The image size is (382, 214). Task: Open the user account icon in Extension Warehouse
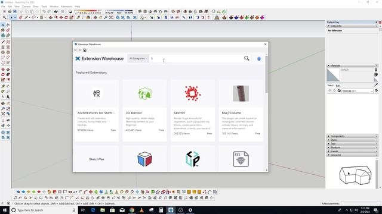(x=259, y=58)
